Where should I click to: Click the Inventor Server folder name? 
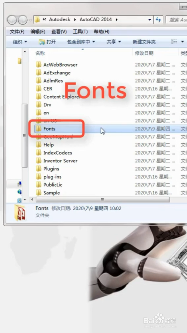pyautogui.click(x=60, y=161)
